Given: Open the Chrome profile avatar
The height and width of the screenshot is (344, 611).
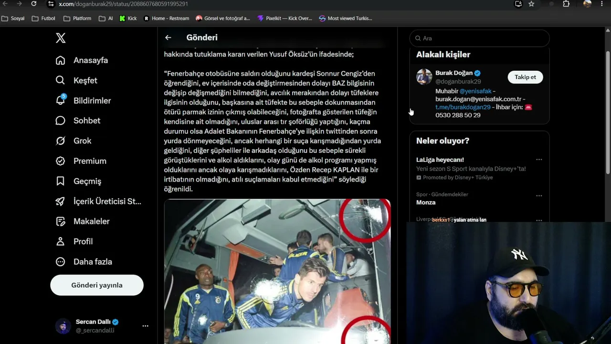Looking at the screenshot, I should 587,3.
